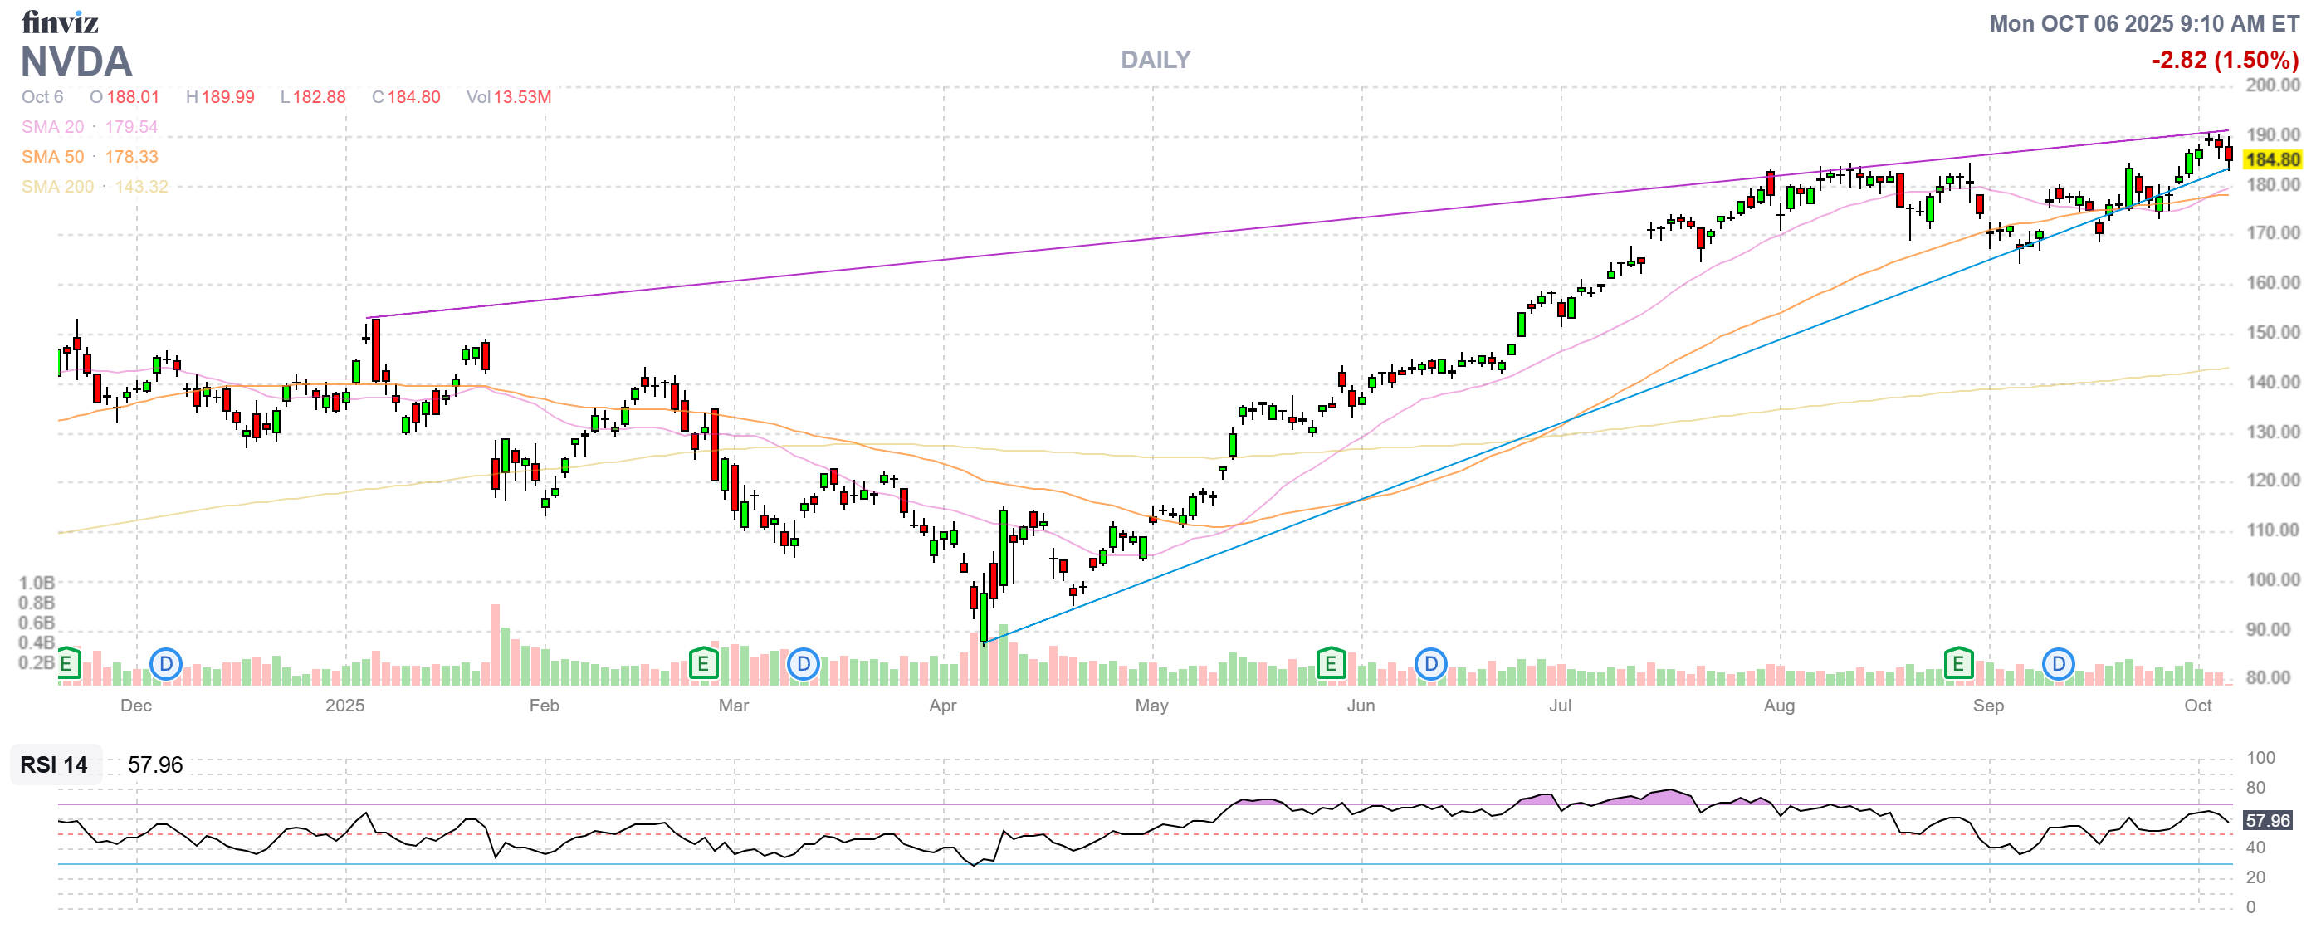Image resolution: width=2321 pixels, height=933 pixels.
Task: Click the 57.96 RSI value tag
Action: pyautogui.click(x=2267, y=820)
